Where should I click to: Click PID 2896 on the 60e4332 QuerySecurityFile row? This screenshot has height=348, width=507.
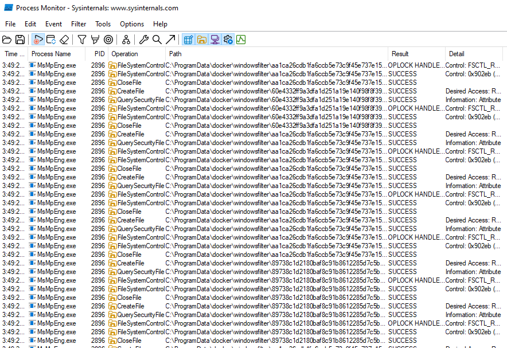pos(98,100)
